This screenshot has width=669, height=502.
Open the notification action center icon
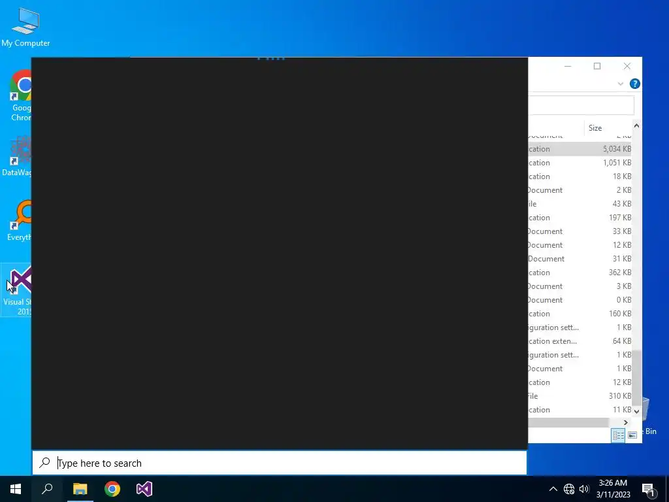tap(648, 489)
